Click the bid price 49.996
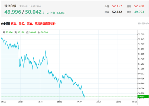 [13, 12]
